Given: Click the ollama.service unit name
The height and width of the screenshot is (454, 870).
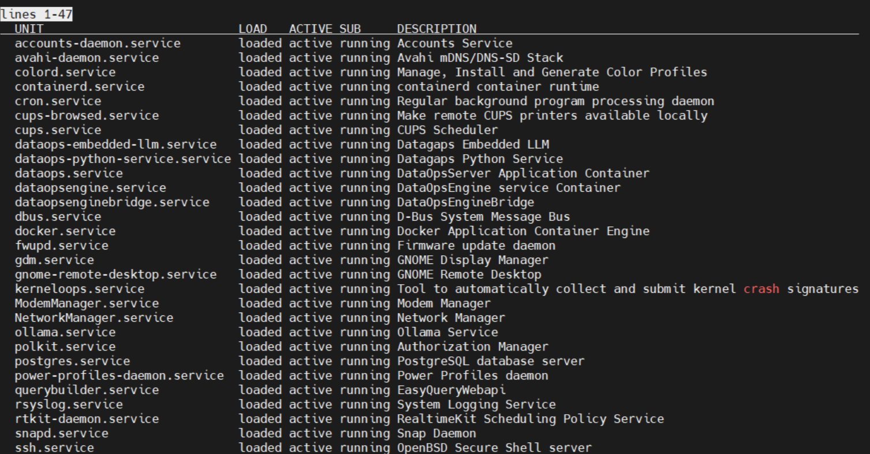Looking at the screenshot, I should (65, 332).
